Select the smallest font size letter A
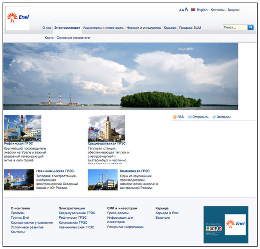Viewport: 260px width, 249px height. 180,10
